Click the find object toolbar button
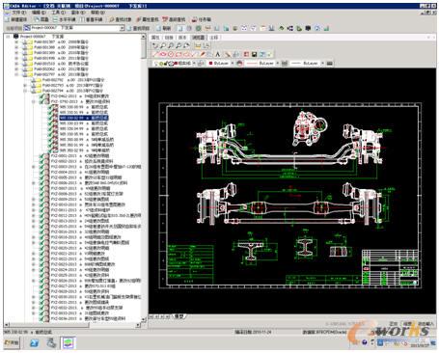 [x=121, y=19]
